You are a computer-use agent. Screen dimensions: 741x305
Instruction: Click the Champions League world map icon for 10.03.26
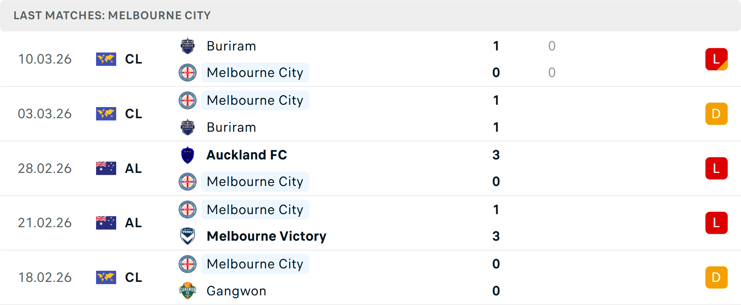pos(106,59)
